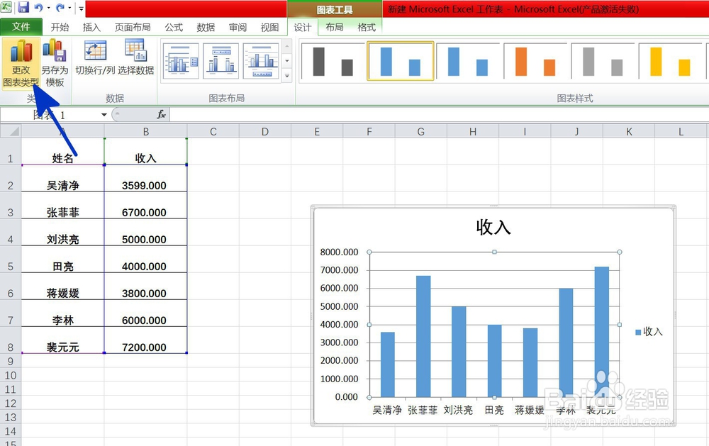Select the first chart layout option

181,60
